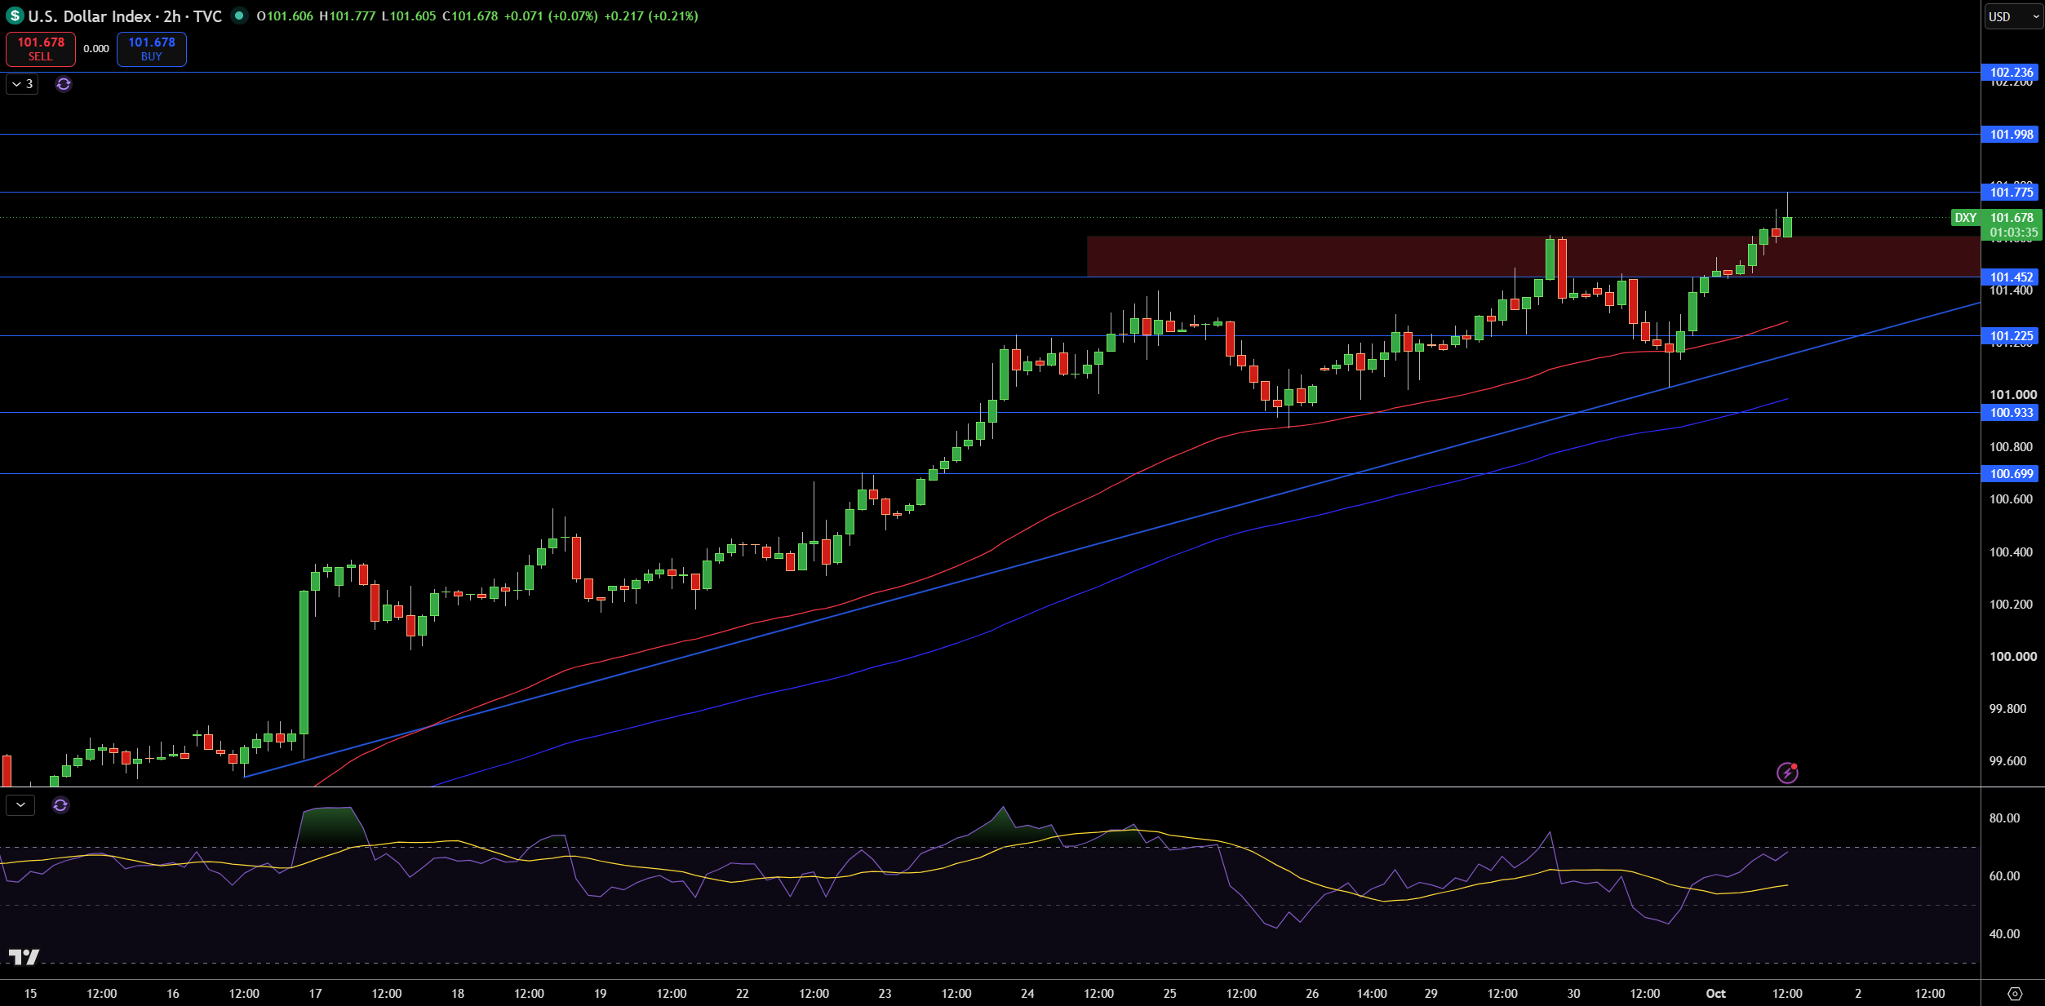Viewport: 2045px width, 1006px height.
Task: Select the 101.225 price level label
Action: [2011, 336]
